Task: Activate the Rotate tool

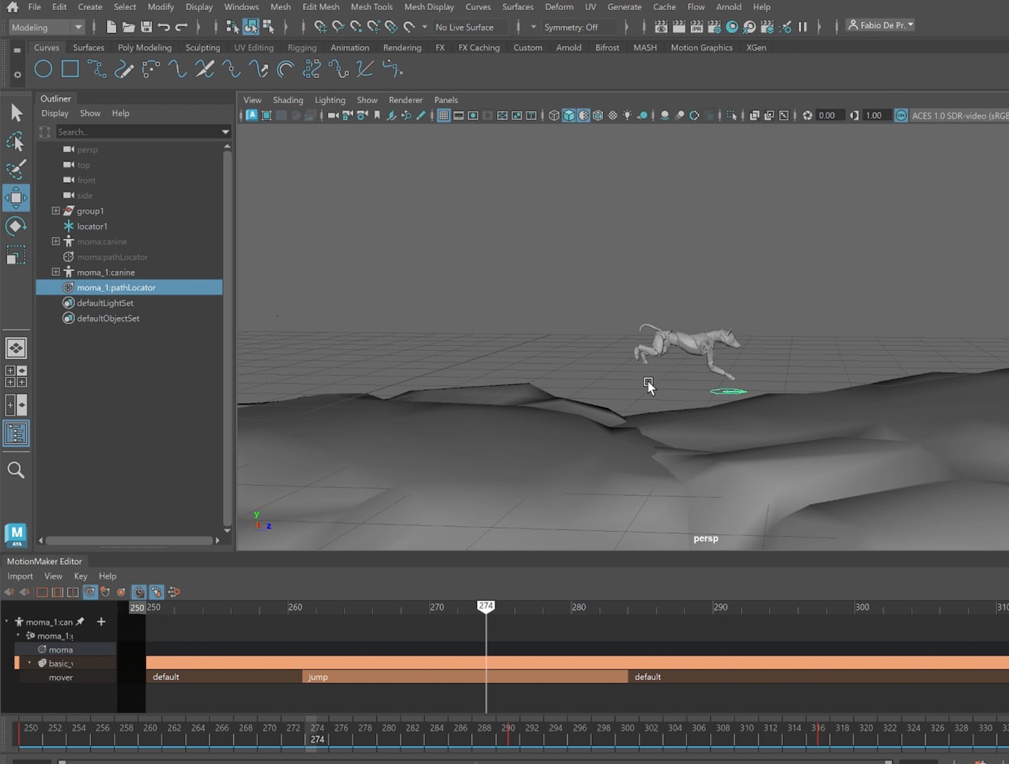Action: point(16,225)
